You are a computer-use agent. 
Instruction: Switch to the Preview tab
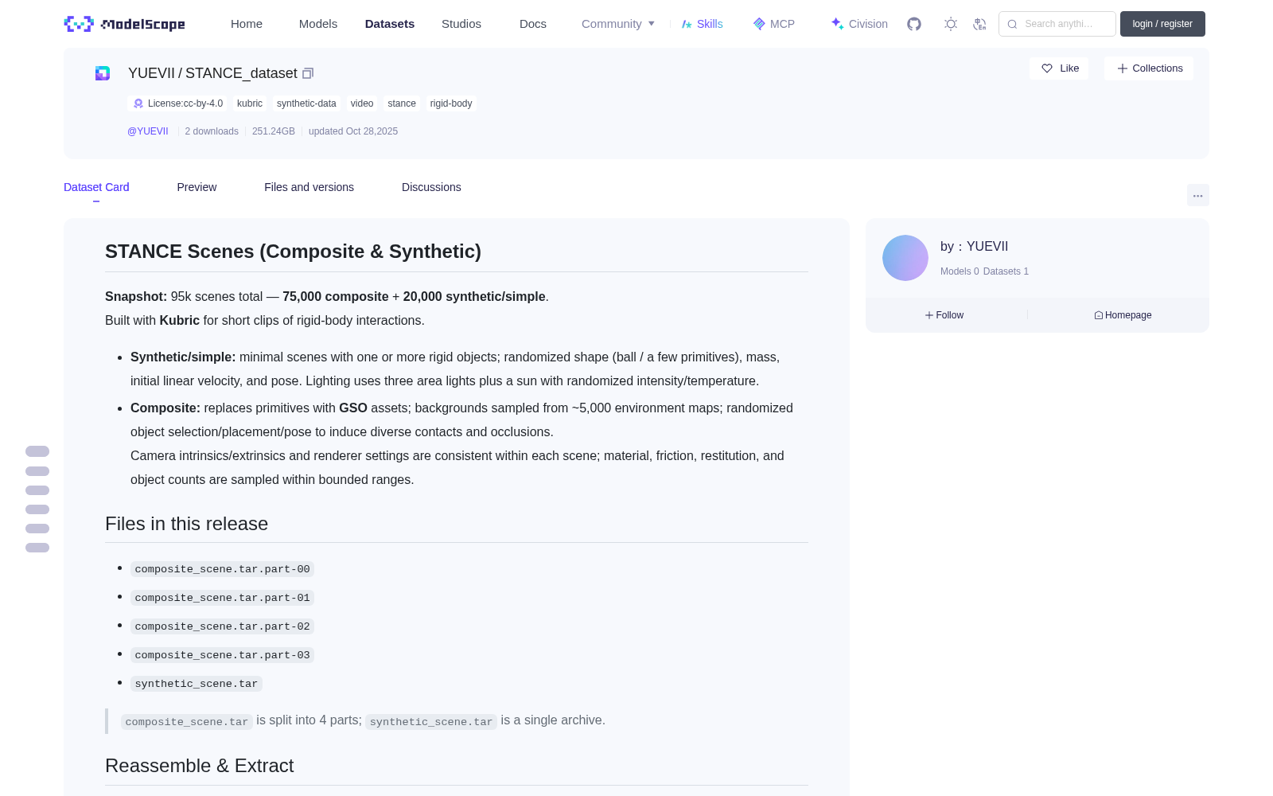coord(197,187)
